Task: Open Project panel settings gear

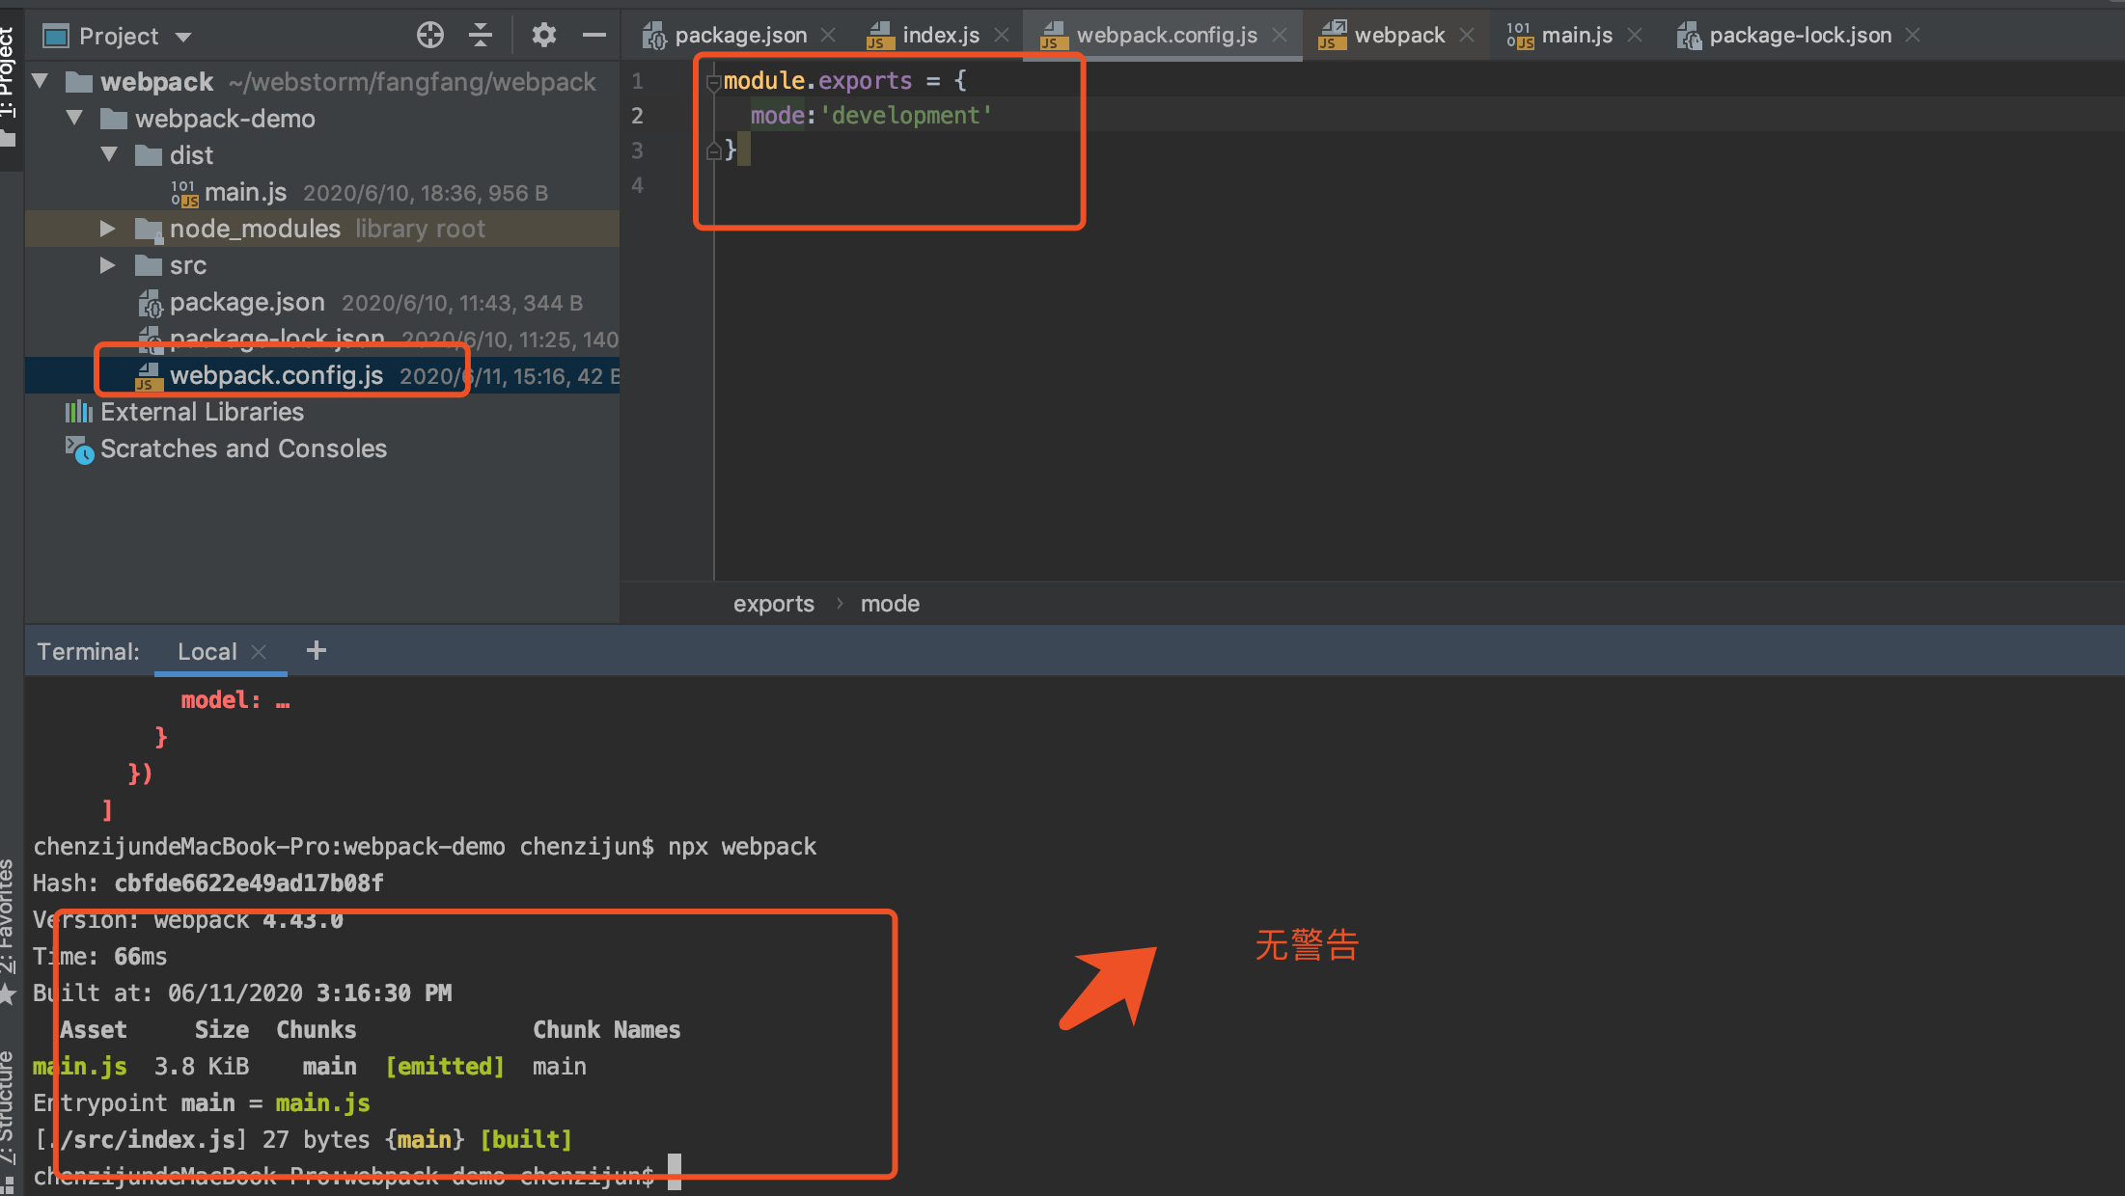Action: pyautogui.click(x=544, y=36)
